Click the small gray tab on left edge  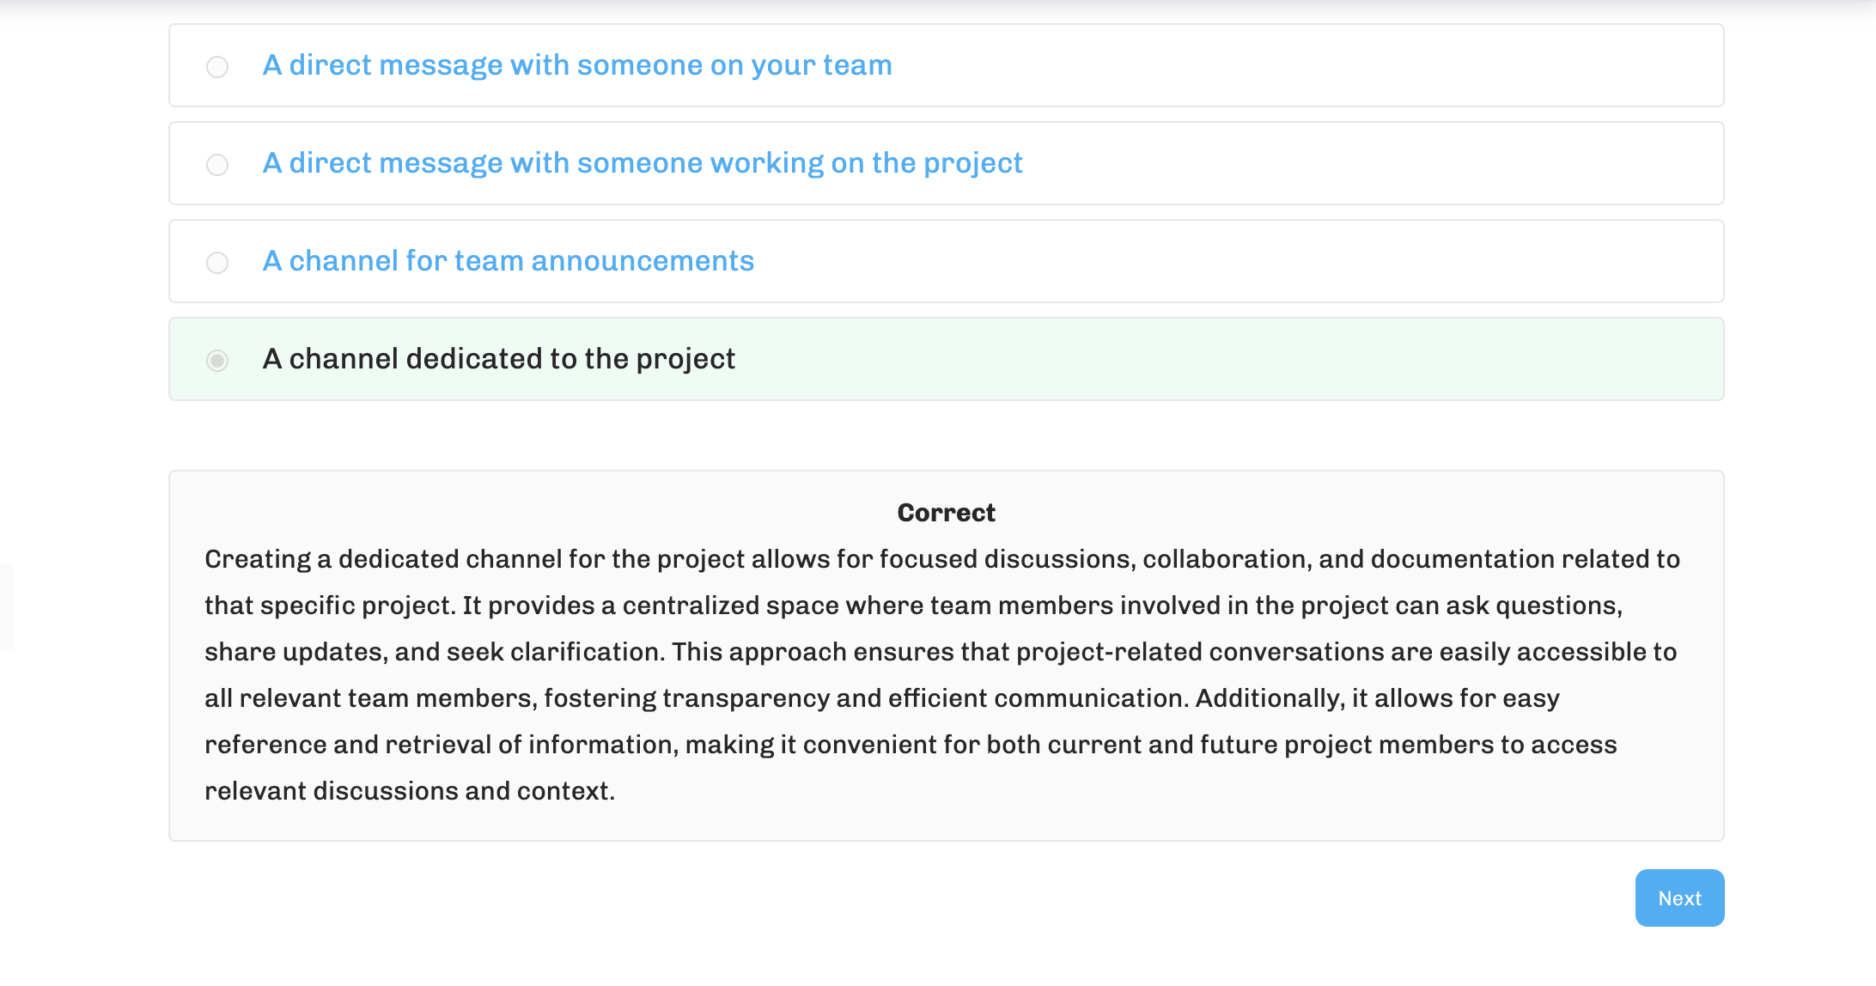tap(6, 606)
